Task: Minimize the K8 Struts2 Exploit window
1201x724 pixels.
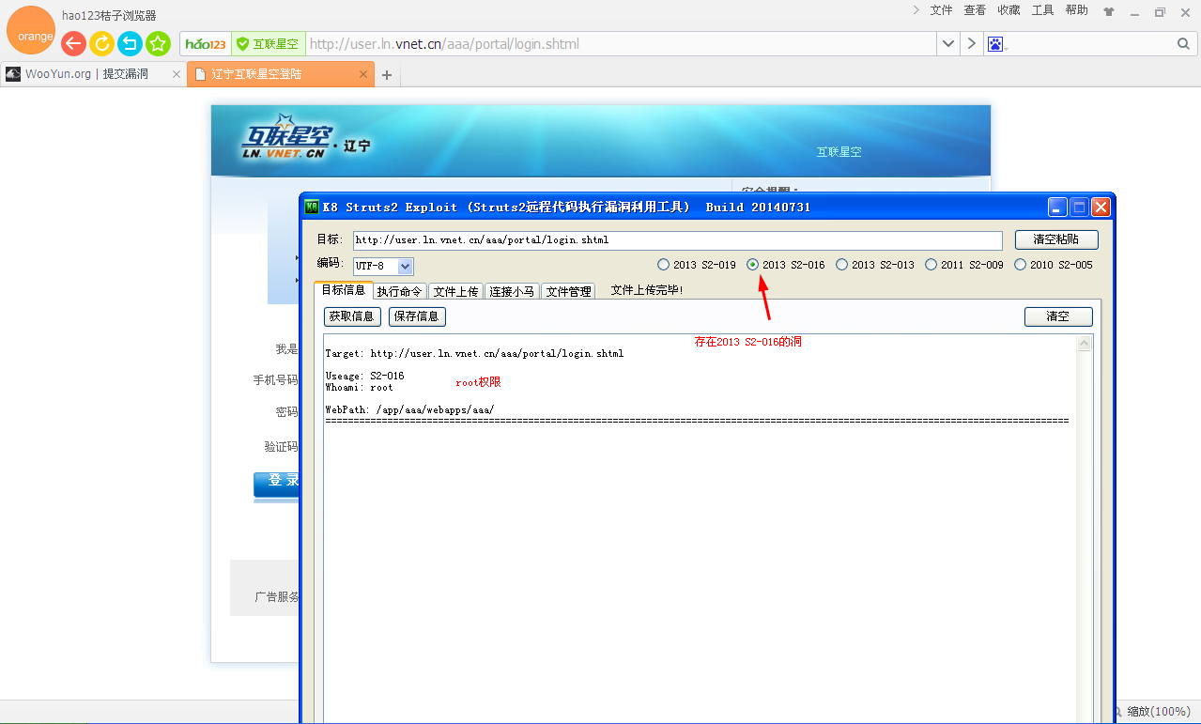Action: click(1058, 208)
